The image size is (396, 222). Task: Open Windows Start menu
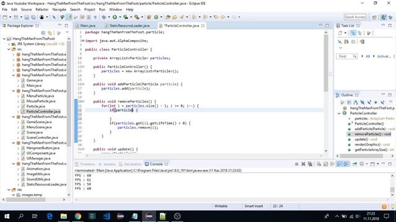[7, 216]
